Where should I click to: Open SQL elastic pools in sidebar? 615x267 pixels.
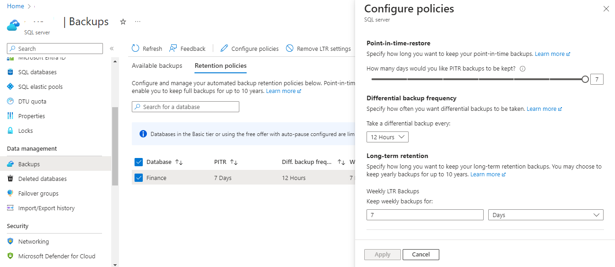coord(40,87)
